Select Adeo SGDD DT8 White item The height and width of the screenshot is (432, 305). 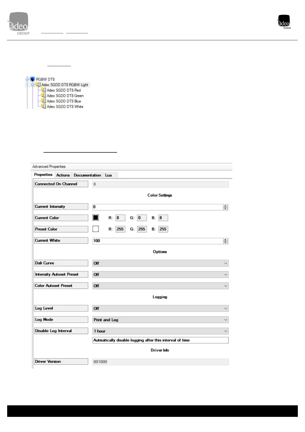(65, 106)
